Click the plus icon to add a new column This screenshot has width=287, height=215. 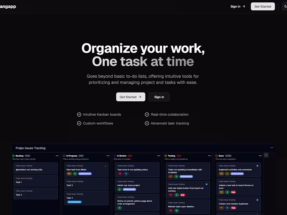[266, 155]
